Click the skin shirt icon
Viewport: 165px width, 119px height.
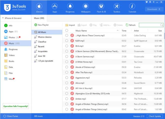click(x=147, y=2)
